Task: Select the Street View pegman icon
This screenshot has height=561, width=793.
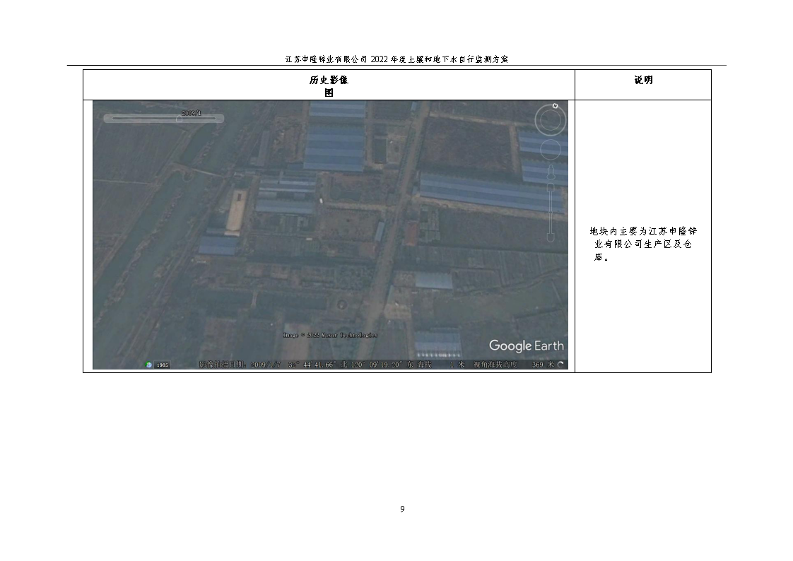Action: pos(551,171)
